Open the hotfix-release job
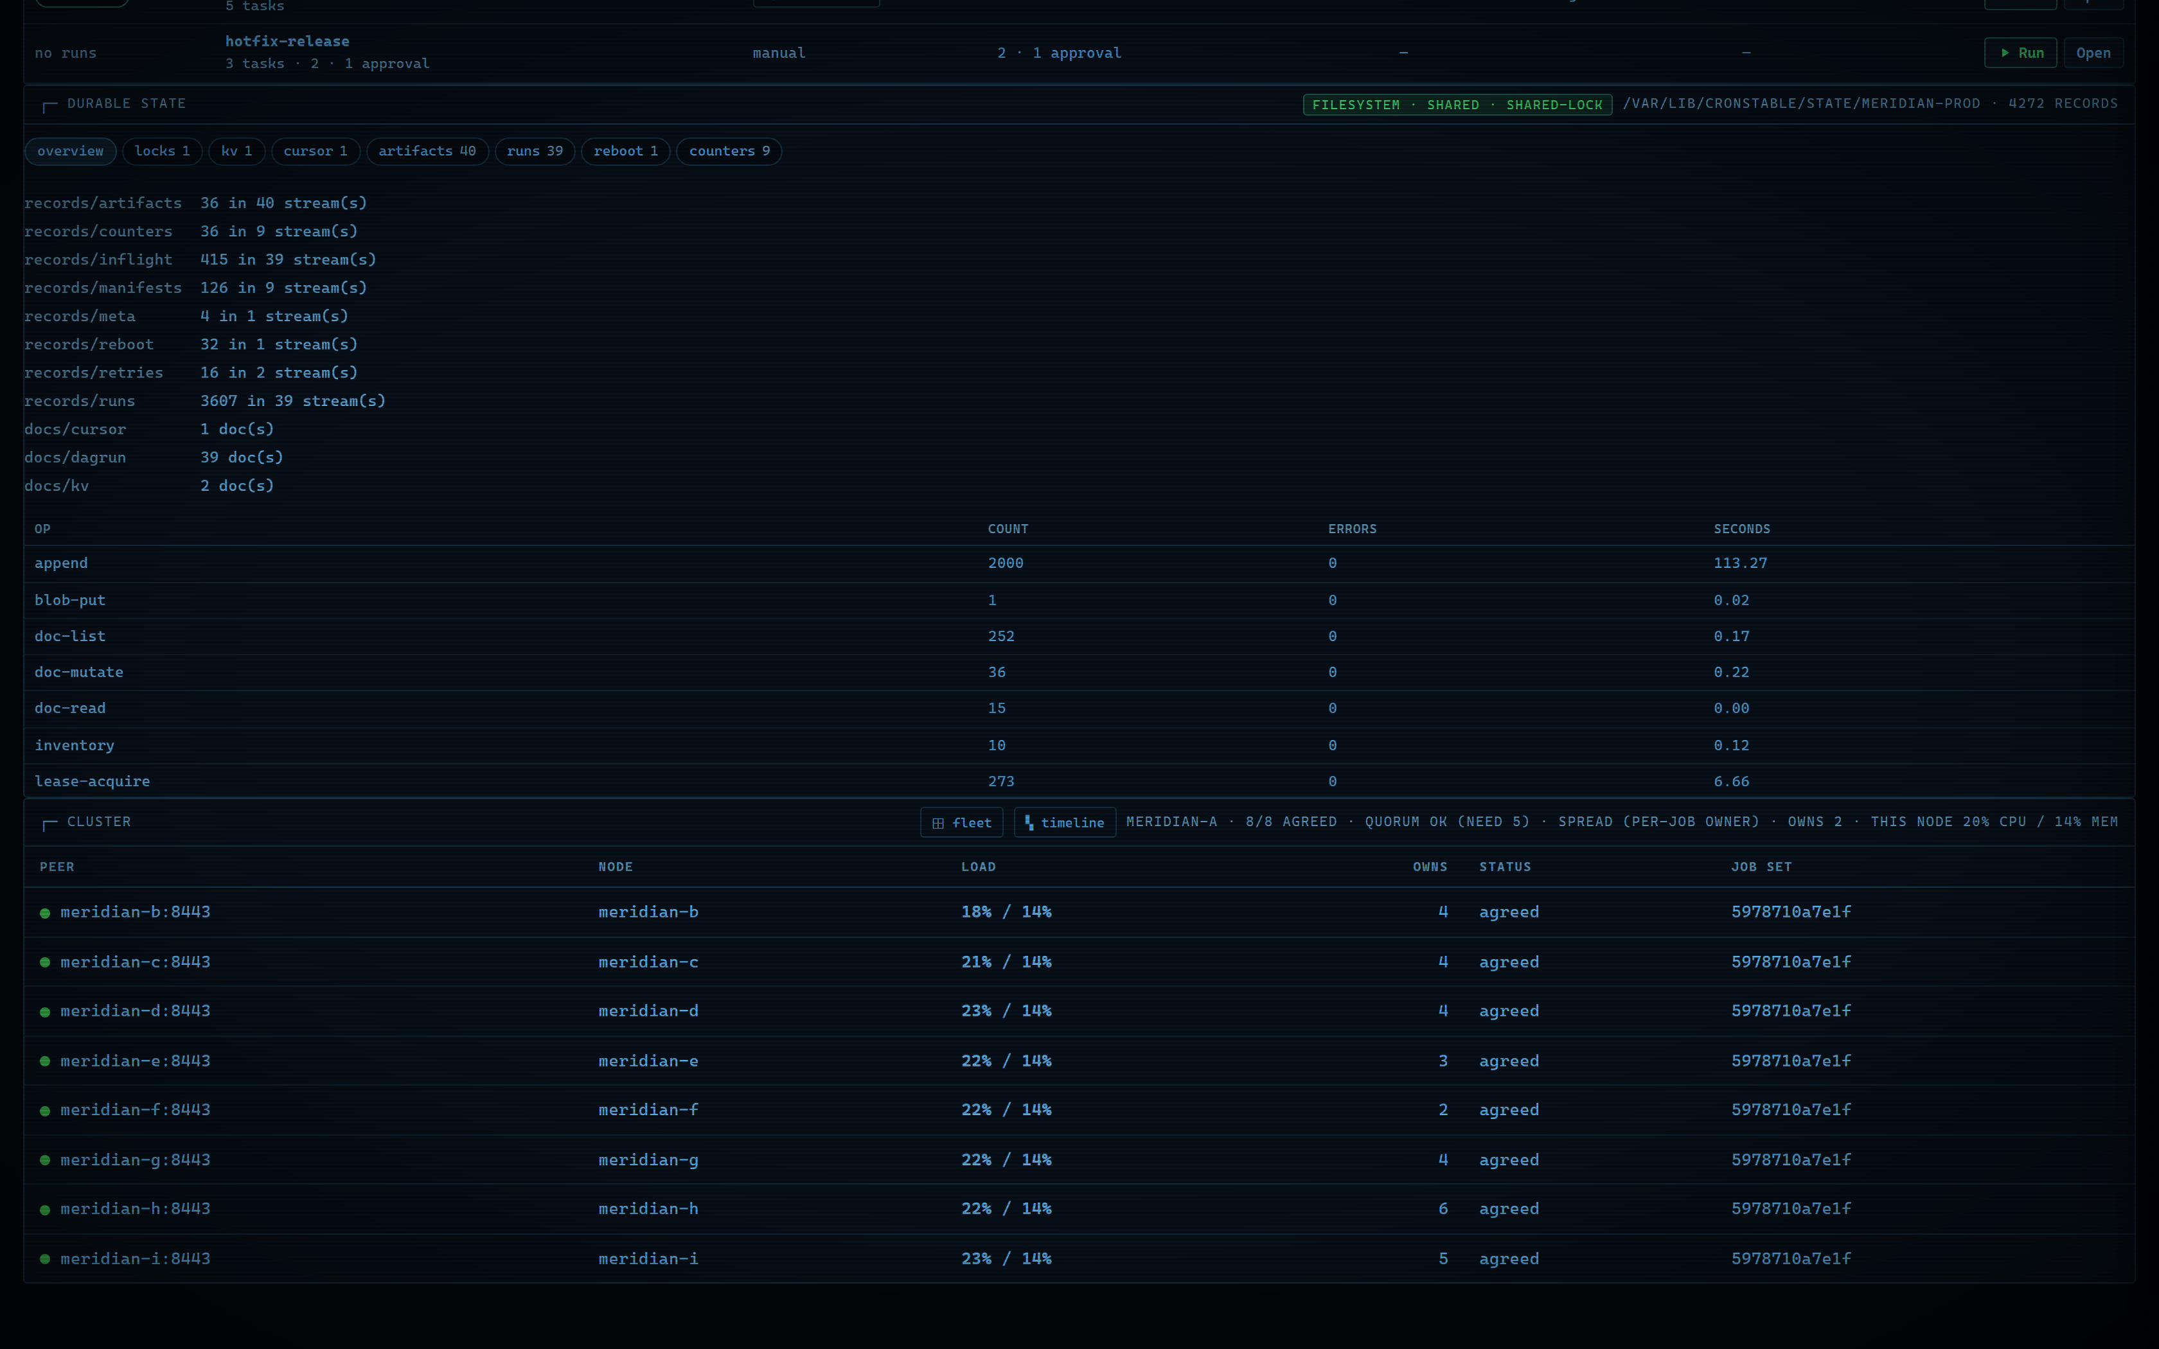This screenshot has width=2159, height=1349. [2093, 53]
